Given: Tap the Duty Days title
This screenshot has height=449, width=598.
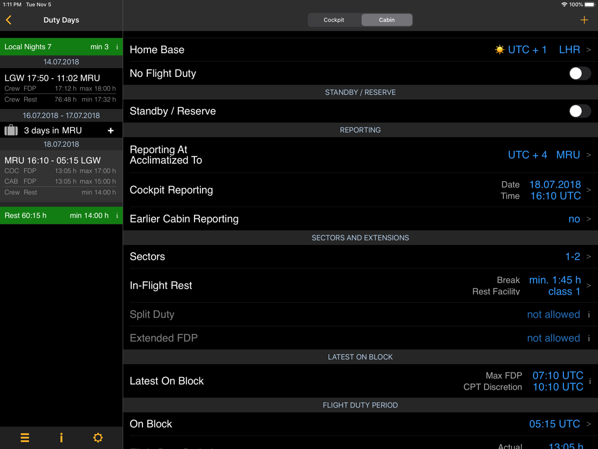Looking at the screenshot, I should (x=61, y=20).
